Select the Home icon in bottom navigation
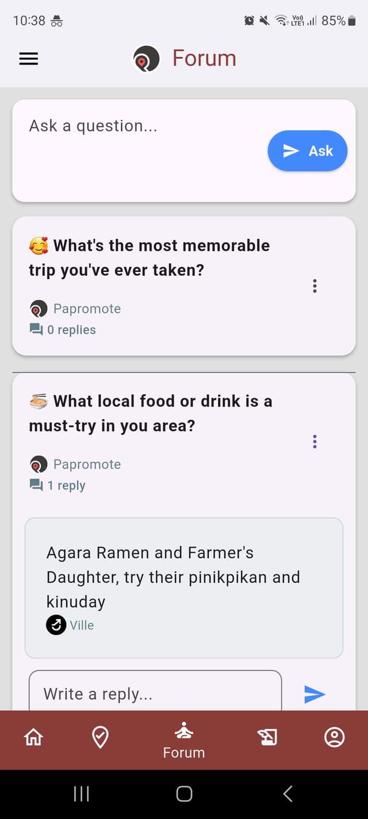Image resolution: width=368 pixels, height=819 pixels. tap(33, 736)
